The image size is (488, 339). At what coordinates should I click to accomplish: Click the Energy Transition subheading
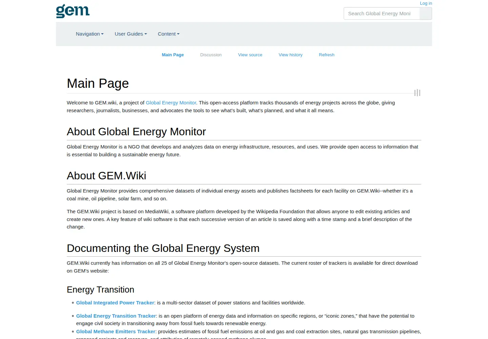pyautogui.click(x=100, y=290)
